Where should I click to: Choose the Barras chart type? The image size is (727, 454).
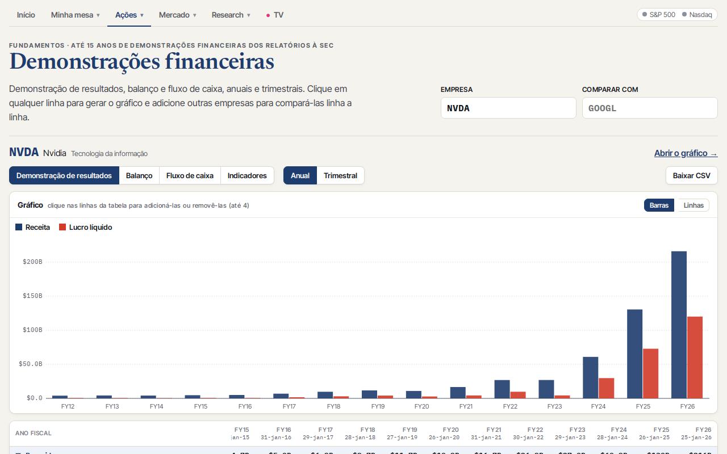click(659, 205)
